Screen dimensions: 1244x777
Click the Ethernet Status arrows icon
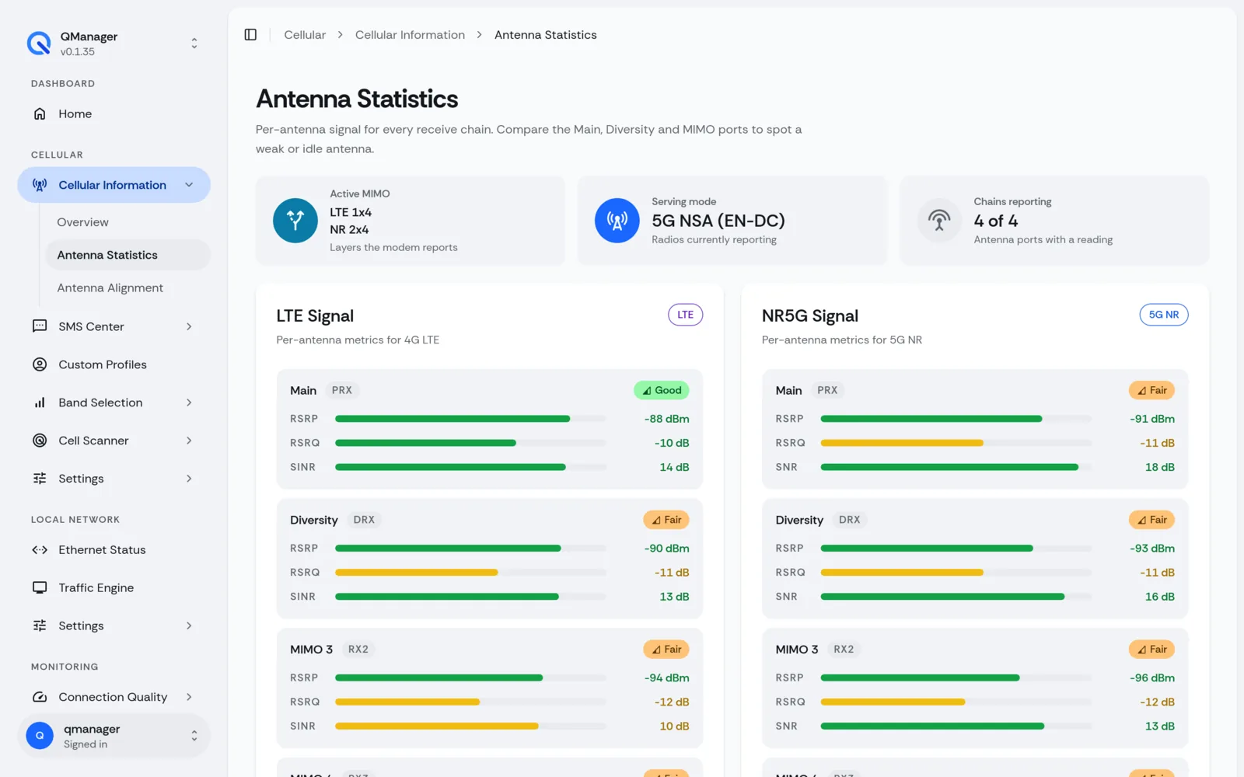[x=40, y=550]
